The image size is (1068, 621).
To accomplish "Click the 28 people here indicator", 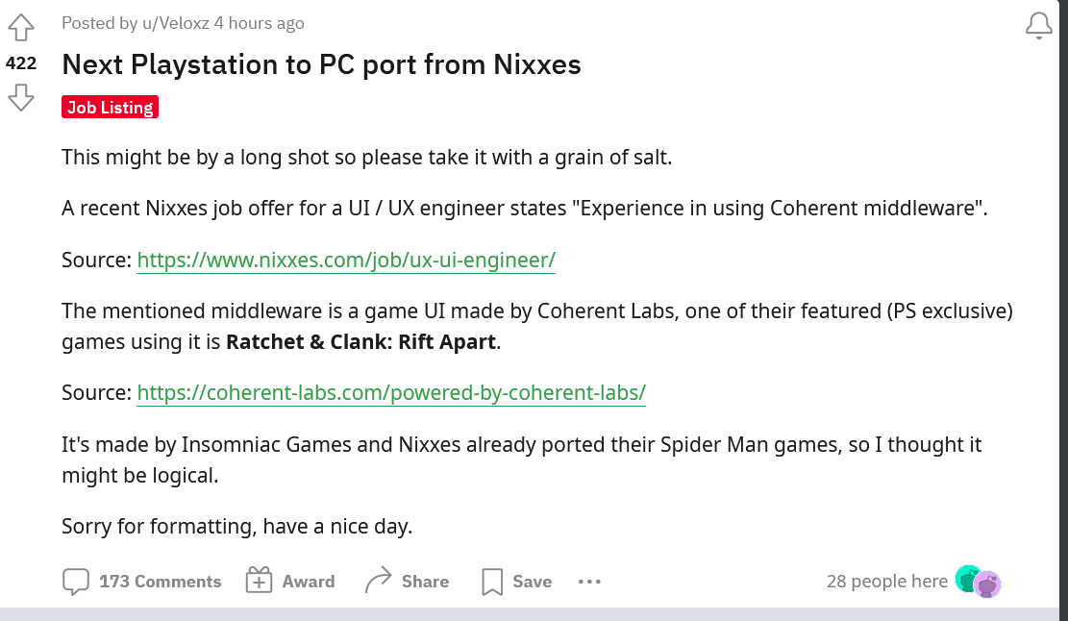I will pos(887,581).
